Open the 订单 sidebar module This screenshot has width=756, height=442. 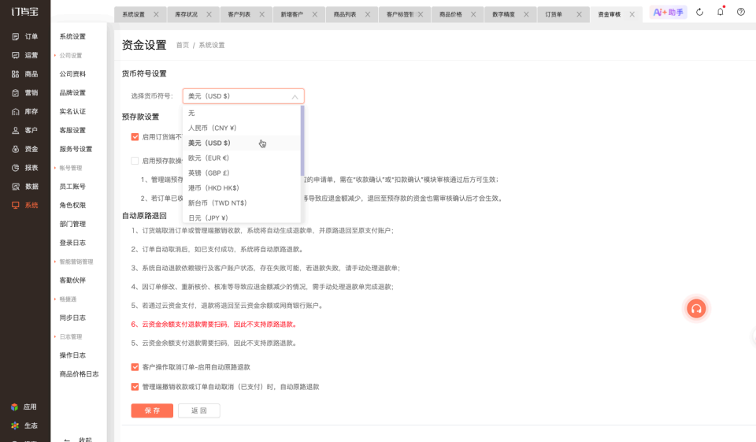pos(24,36)
